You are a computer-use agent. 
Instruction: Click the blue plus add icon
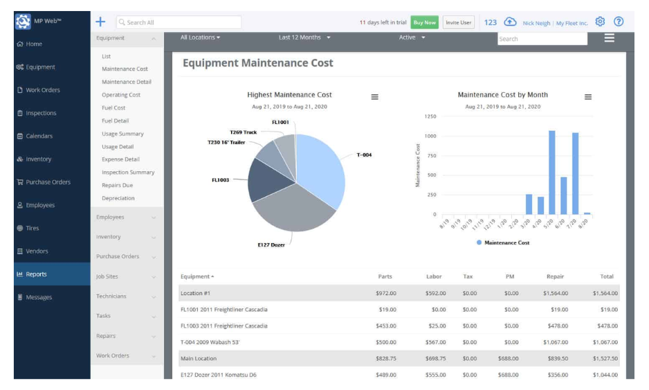click(100, 22)
